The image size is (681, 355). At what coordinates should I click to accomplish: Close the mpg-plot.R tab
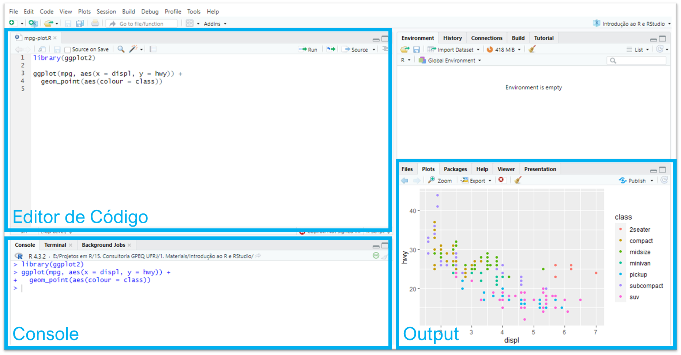[55, 38]
